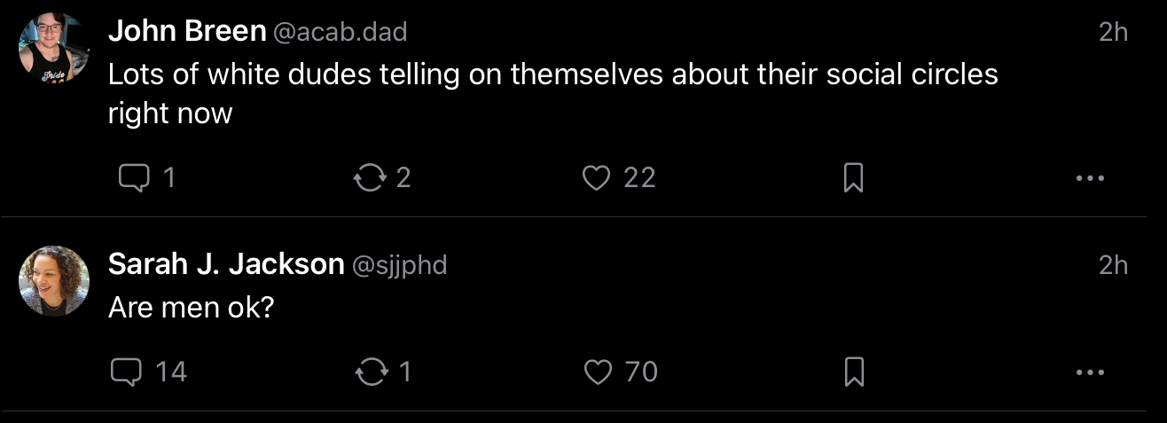Screen dimensions: 1167x423
Task: Open more options on Sarah J. Jackson's post
Action: point(1089,371)
